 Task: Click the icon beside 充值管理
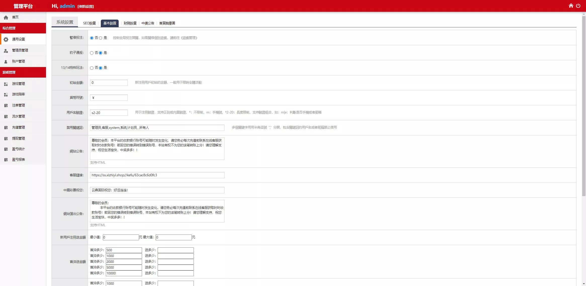6,128
